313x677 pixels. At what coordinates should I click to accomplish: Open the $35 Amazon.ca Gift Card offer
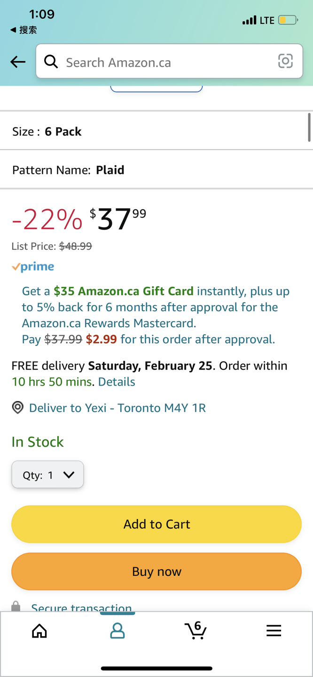pyautogui.click(x=124, y=291)
